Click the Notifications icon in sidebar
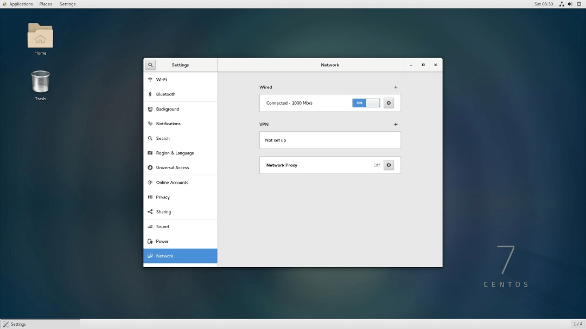This screenshot has height=329, width=586. point(150,124)
